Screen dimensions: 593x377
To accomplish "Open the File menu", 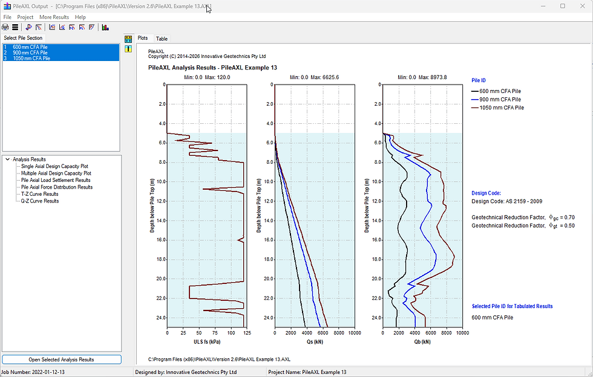I will (7, 17).
